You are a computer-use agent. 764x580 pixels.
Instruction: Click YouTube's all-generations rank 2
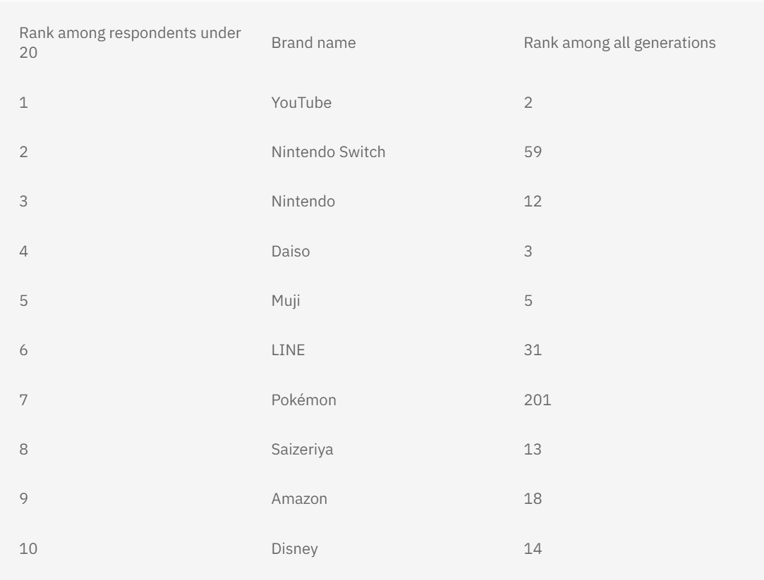tap(528, 103)
